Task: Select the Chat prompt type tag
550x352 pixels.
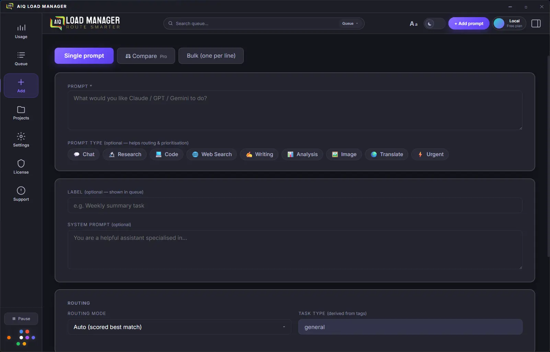Action: pyautogui.click(x=84, y=154)
